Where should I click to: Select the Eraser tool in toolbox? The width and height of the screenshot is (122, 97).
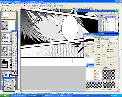16,48
